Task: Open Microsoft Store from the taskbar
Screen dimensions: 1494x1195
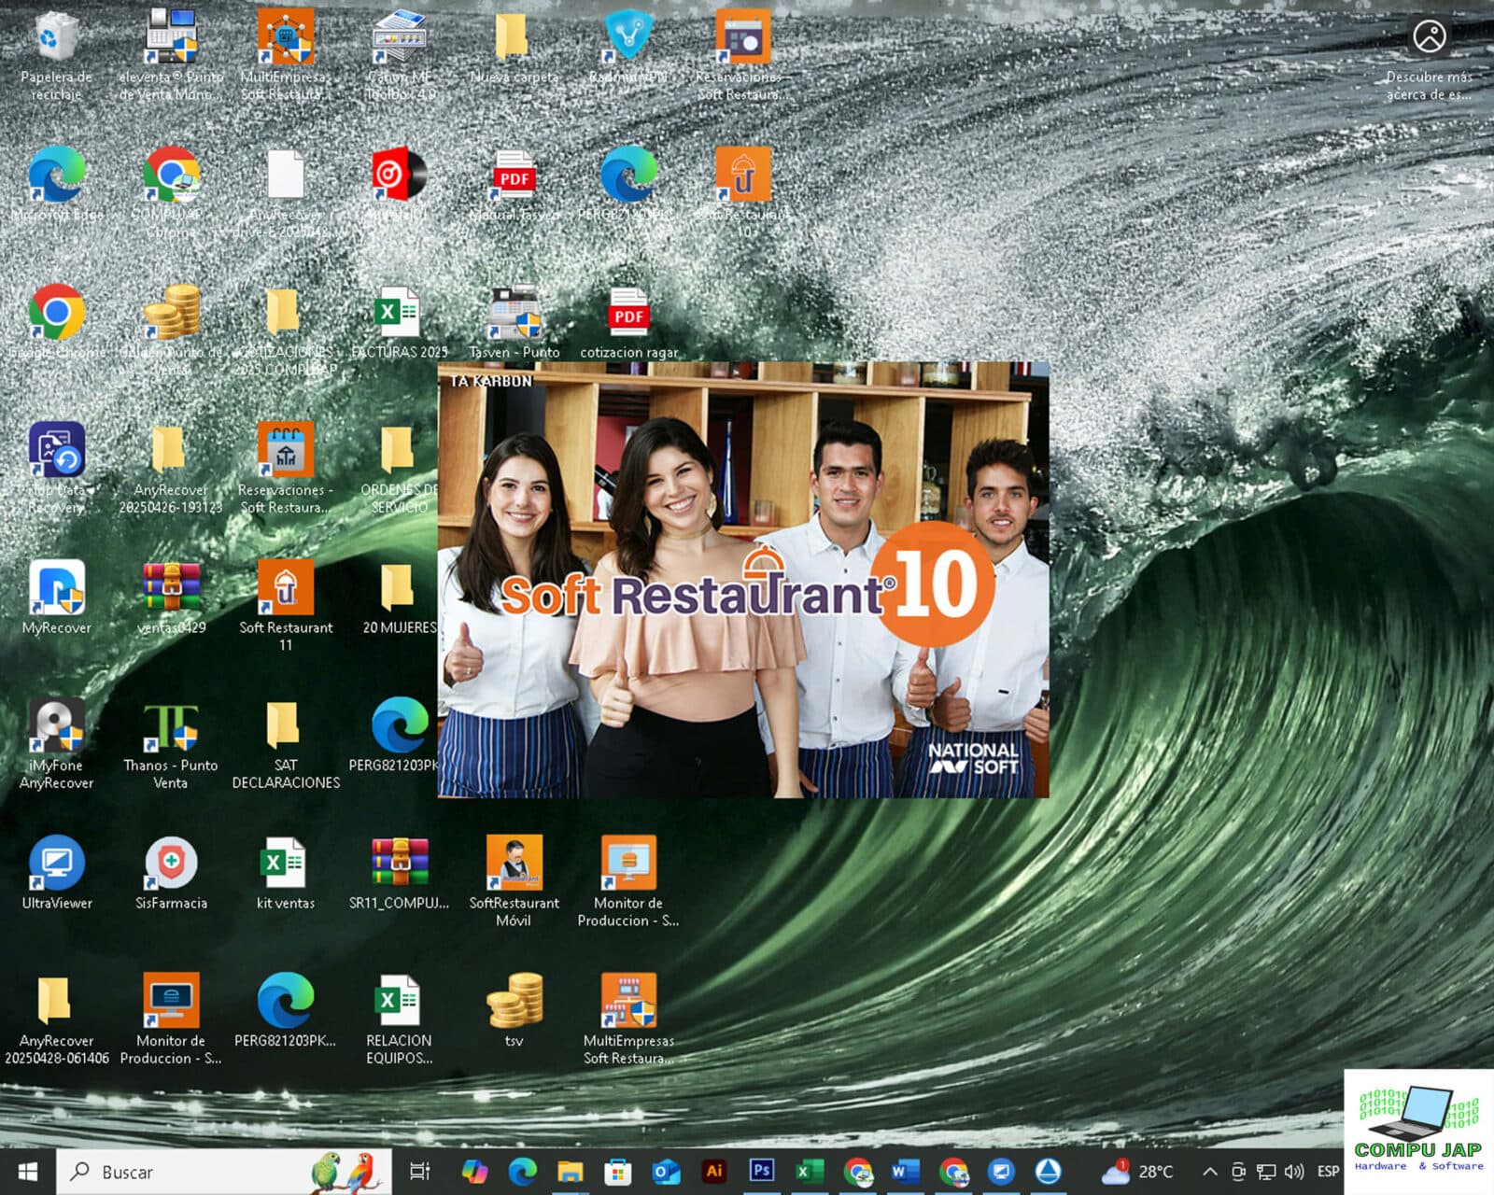Action: [618, 1172]
